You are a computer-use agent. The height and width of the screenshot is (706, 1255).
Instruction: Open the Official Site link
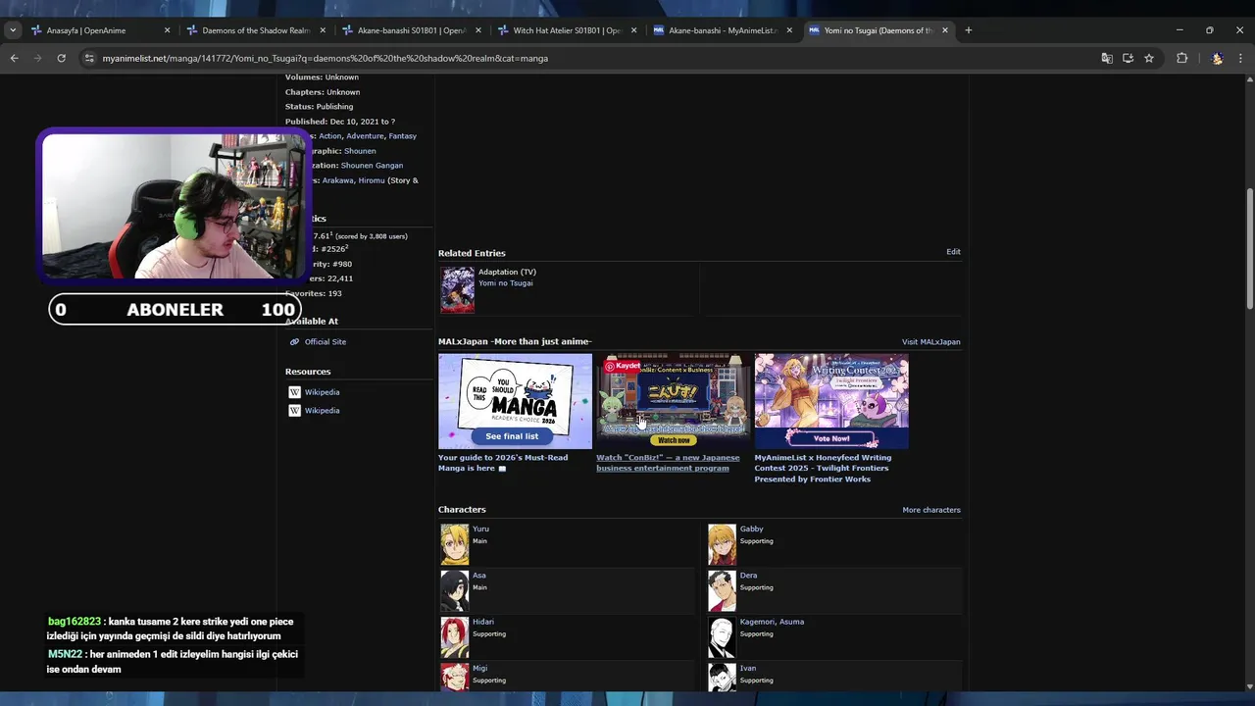(x=326, y=342)
